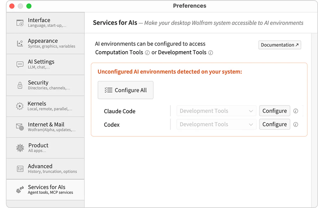
Task: Click the Codex label
Action: pyautogui.click(x=112, y=125)
